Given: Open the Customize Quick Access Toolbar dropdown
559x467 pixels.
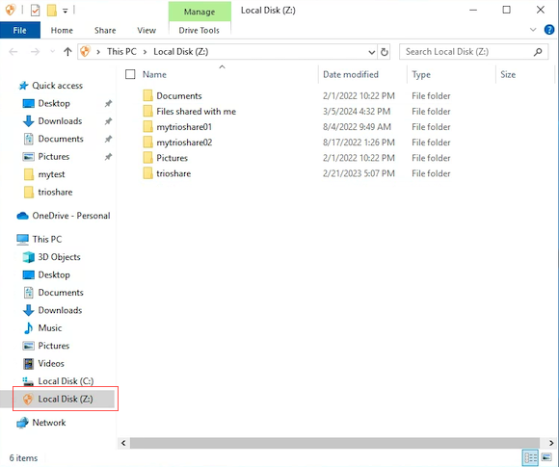Looking at the screenshot, I should coord(66,11).
